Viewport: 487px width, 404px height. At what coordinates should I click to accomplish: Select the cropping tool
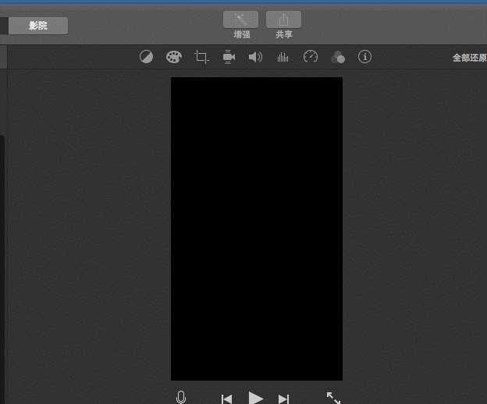pyautogui.click(x=201, y=57)
